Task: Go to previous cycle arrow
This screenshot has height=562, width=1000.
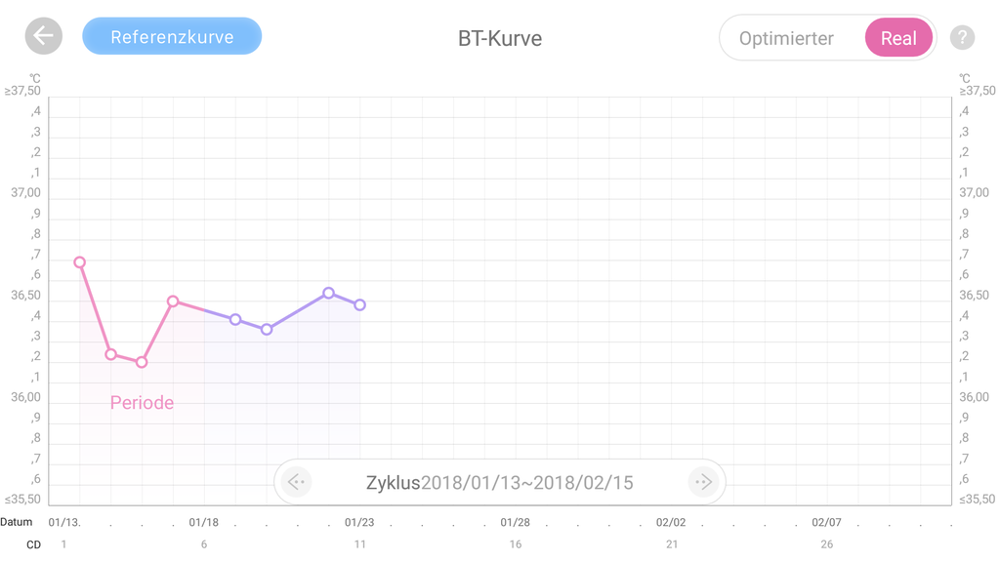Action: pyautogui.click(x=296, y=482)
